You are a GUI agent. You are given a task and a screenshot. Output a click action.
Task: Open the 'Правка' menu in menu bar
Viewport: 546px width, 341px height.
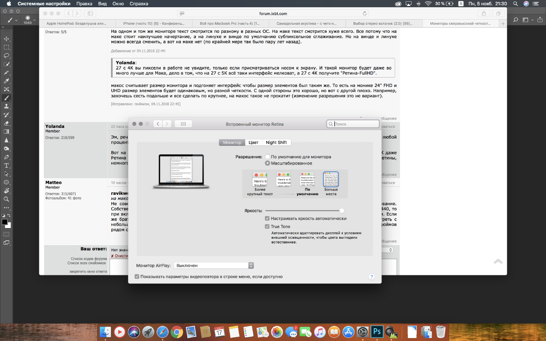tap(84, 3)
